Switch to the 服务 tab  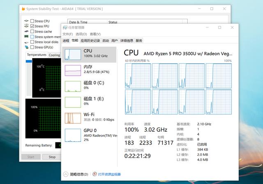click(139, 40)
